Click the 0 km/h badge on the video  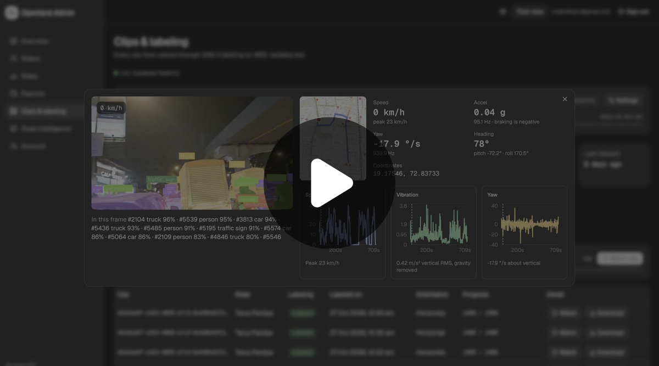[x=111, y=108]
